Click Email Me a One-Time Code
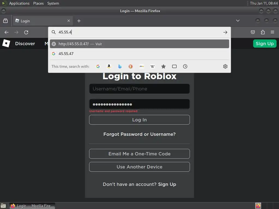279x209 pixels. (139, 154)
